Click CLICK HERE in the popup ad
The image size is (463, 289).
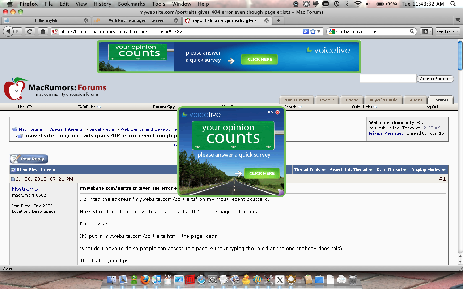click(x=262, y=173)
